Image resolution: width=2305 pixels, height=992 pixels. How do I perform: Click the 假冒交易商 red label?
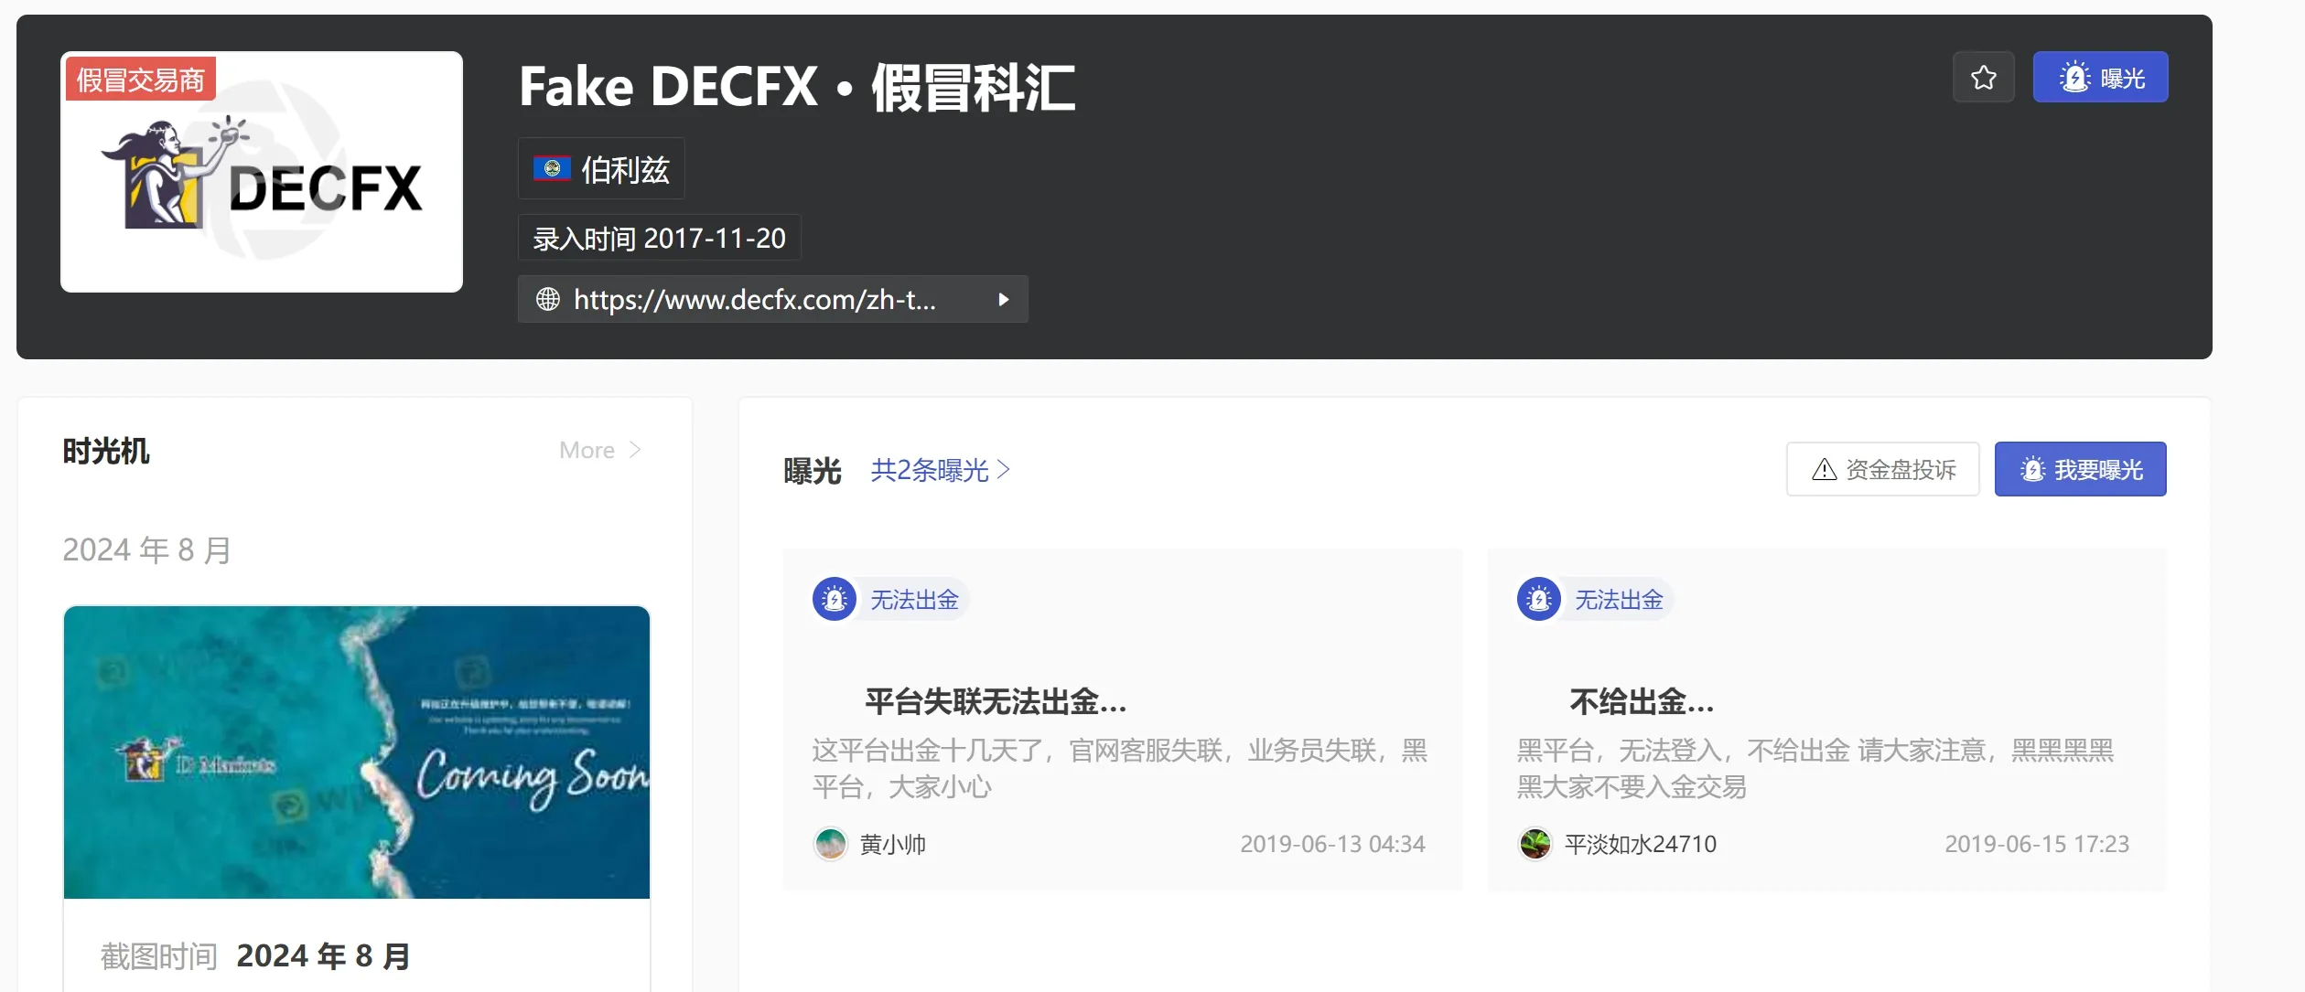click(x=141, y=80)
